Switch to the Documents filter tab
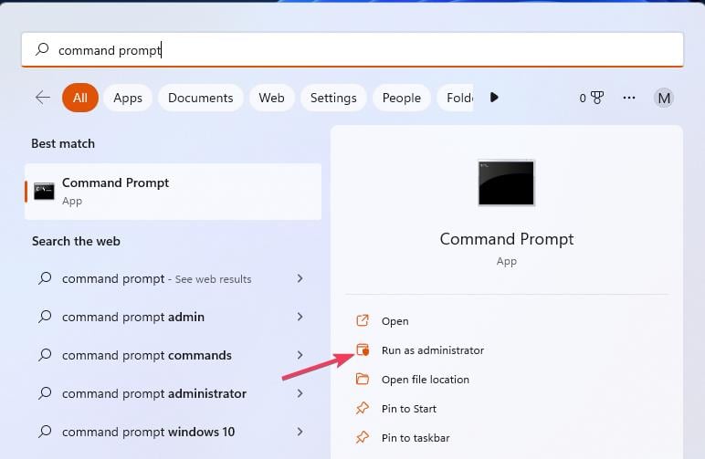The width and height of the screenshot is (705, 459). click(201, 98)
